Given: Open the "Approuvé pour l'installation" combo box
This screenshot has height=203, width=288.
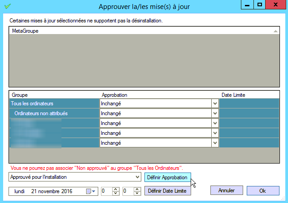Looking at the screenshot, I should point(137,177).
